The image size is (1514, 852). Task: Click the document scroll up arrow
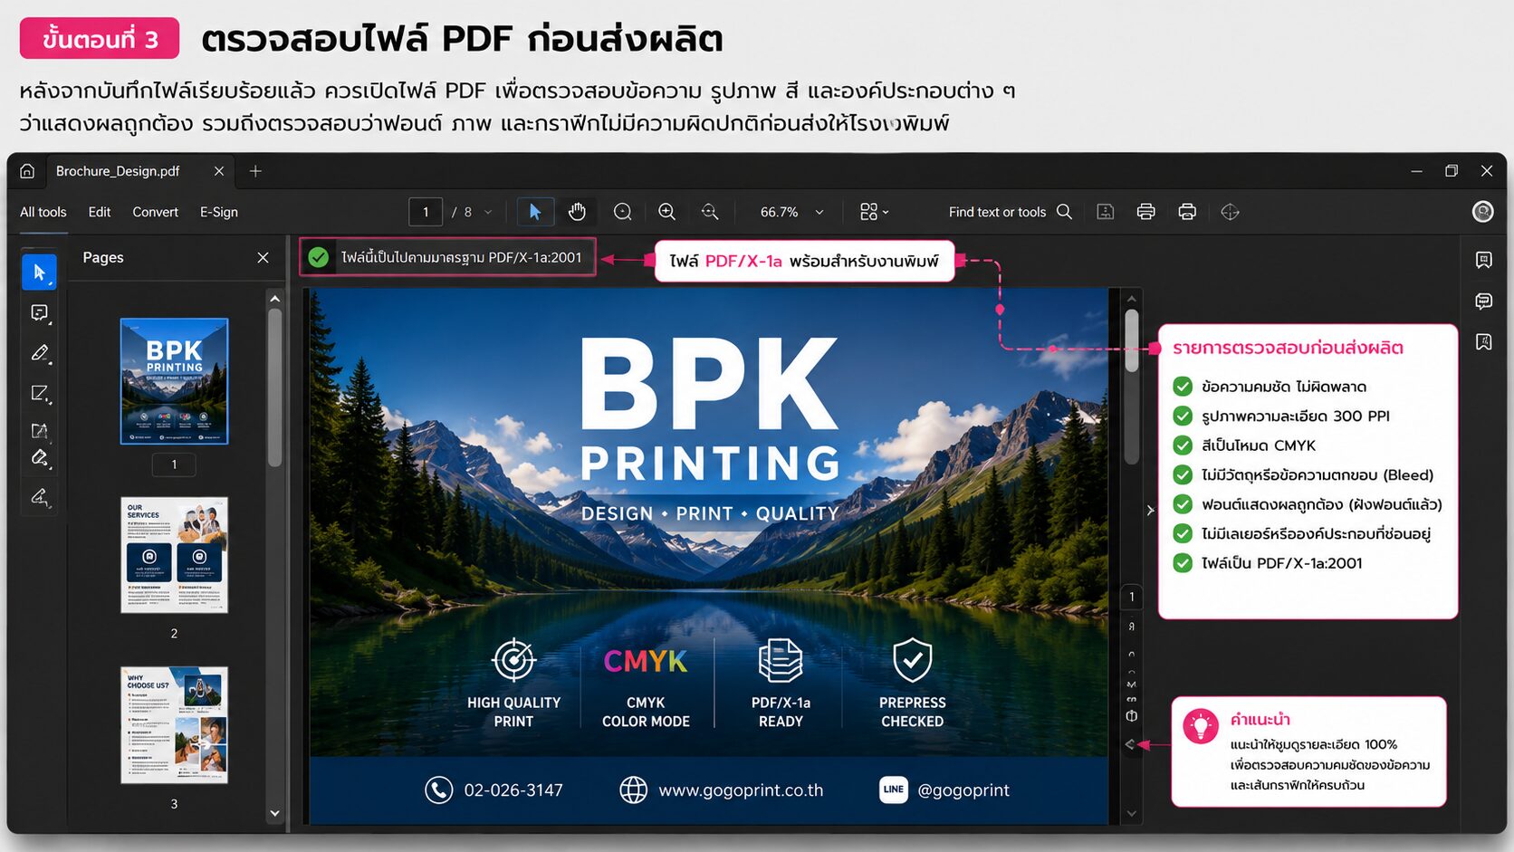tap(1131, 298)
